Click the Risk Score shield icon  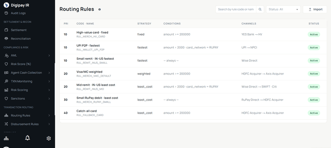[6, 64]
